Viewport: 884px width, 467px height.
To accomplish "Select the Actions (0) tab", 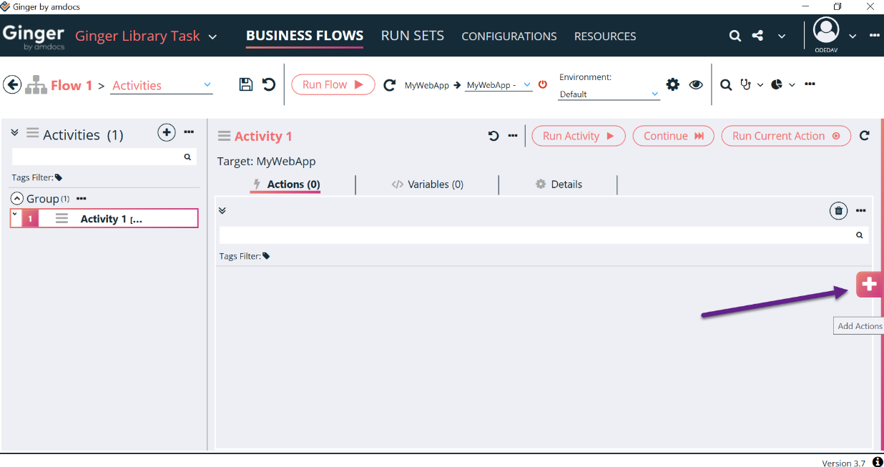I will coord(286,185).
